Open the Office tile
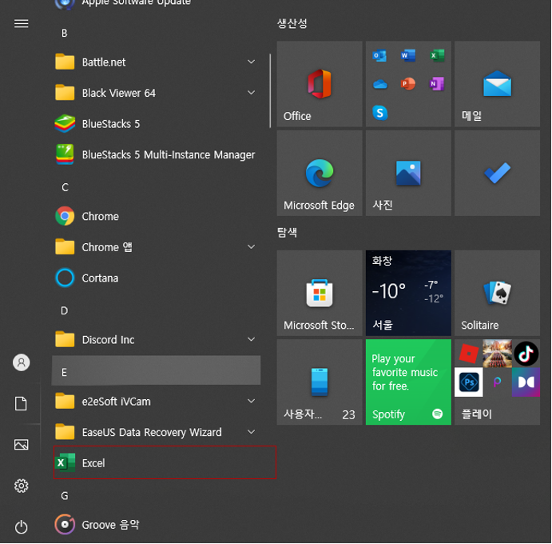 coord(320,84)
